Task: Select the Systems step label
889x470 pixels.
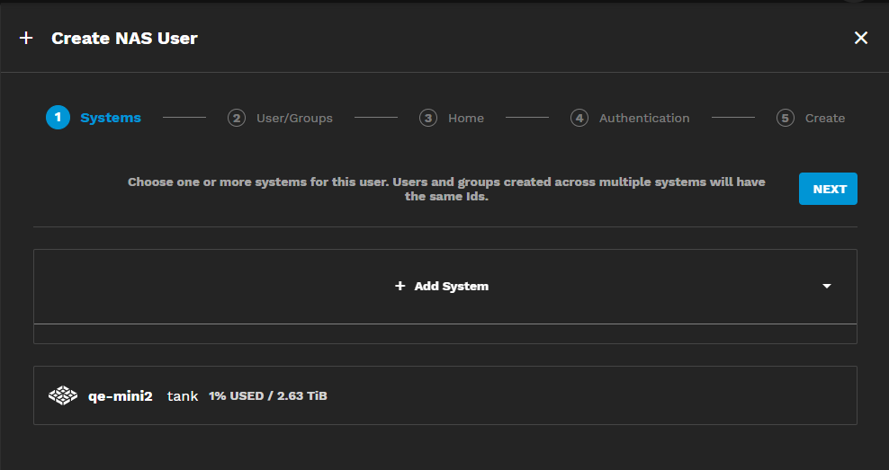Action: click(x=111, y=118)
